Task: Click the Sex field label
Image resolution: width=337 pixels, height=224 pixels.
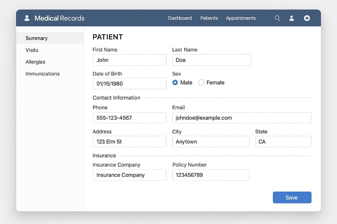Action: point(176,74)
